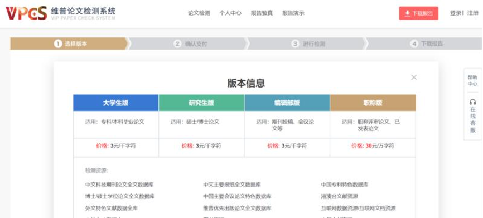Click text 适用: 硕士/博士论文
Screen dimensions: 483x218
(x=195, y=122)
